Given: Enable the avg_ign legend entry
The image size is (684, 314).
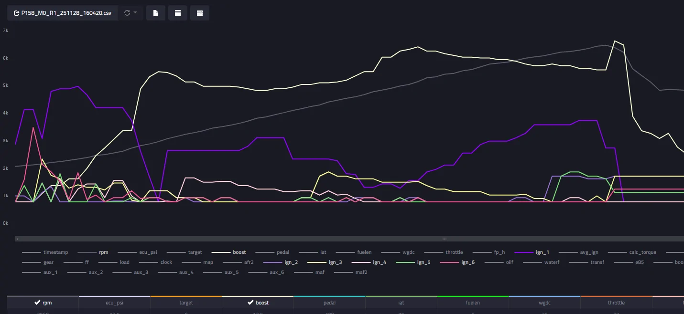Looking at the screenshot, I should coord(578,252).
